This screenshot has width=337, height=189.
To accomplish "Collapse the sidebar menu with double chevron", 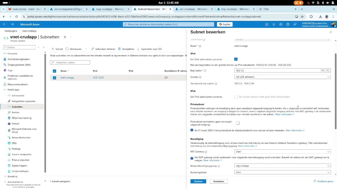I will (x=44, y=47).
